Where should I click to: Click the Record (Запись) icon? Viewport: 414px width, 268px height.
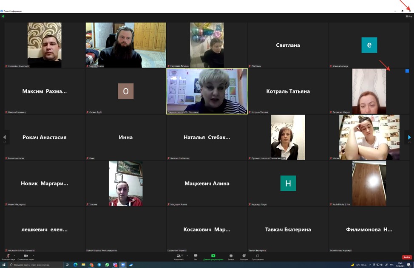point(231,257)
